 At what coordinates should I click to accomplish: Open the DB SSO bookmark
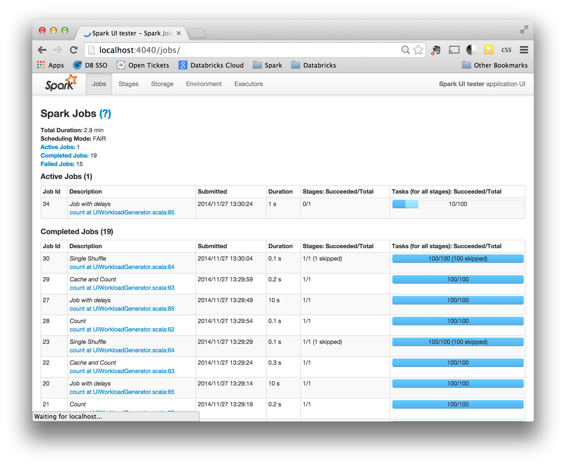click(x=90, y=65)
